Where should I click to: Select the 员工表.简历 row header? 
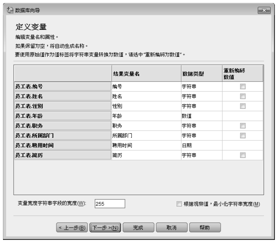pos(62,155)
